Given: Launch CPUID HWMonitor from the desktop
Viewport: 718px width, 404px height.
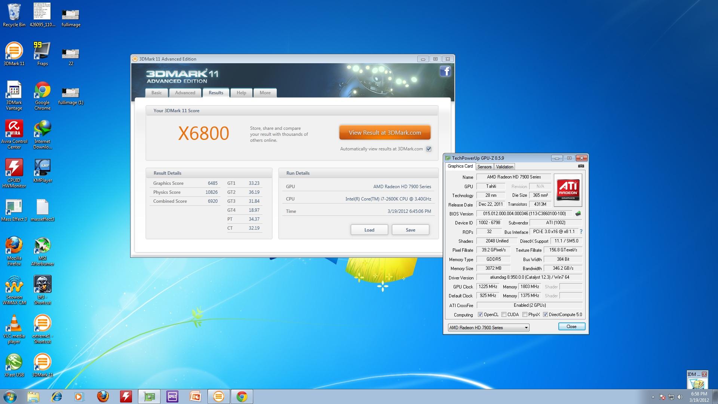Looking at the screenshot, I should coord(14,173).
